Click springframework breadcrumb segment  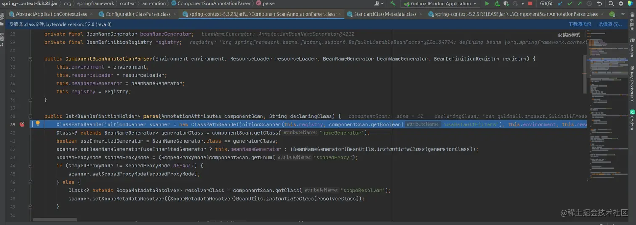pos(95,3)
